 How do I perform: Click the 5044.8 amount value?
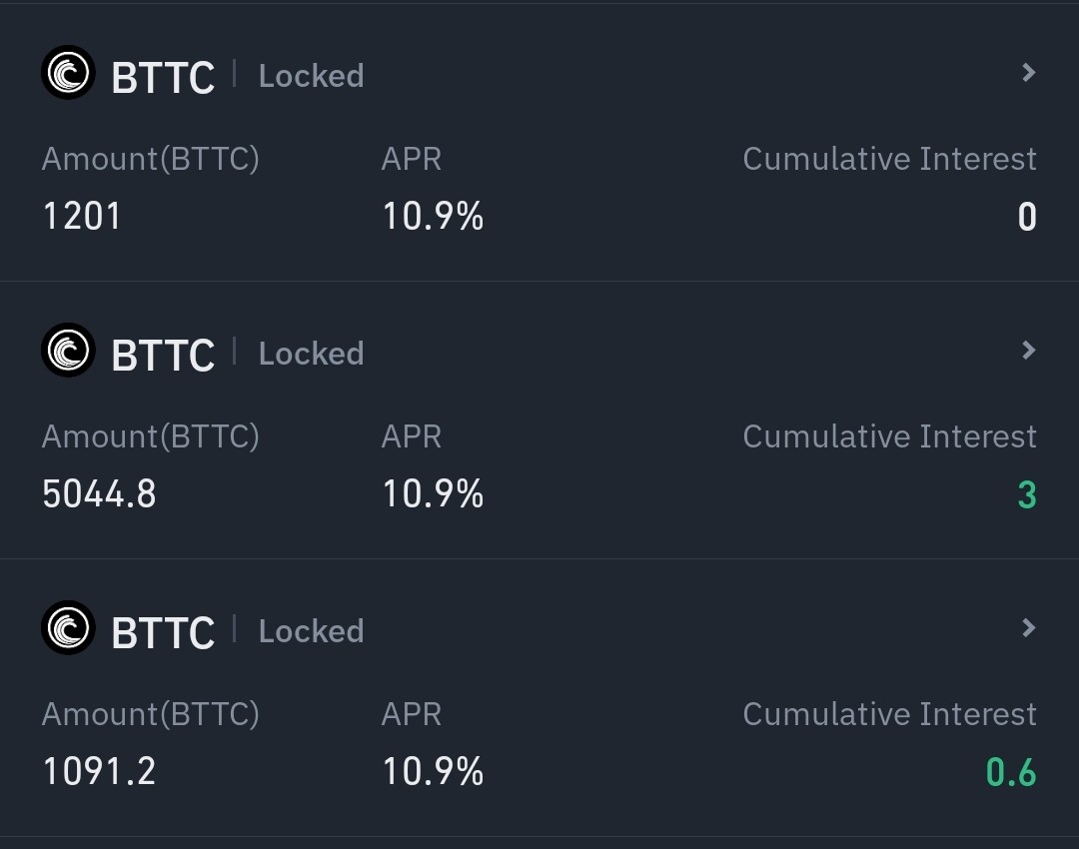100,494
